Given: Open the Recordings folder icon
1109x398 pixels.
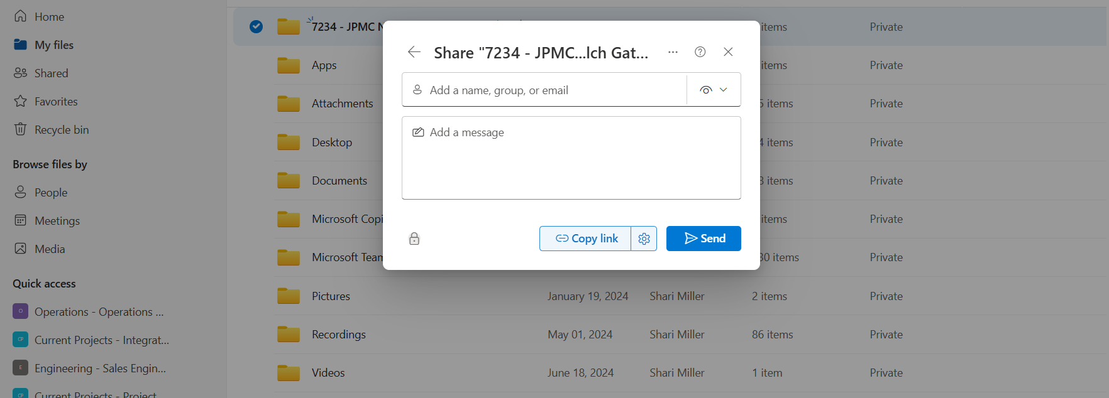Looking at the screenshot, I should coord(289,335).
